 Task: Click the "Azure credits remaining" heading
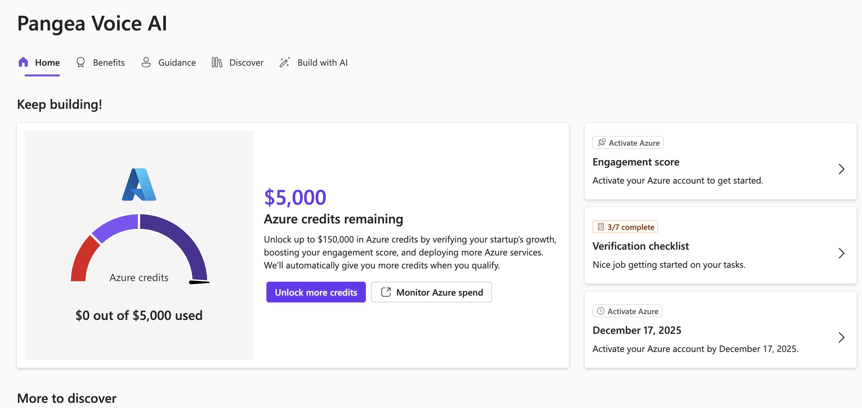tap(333, 219)
